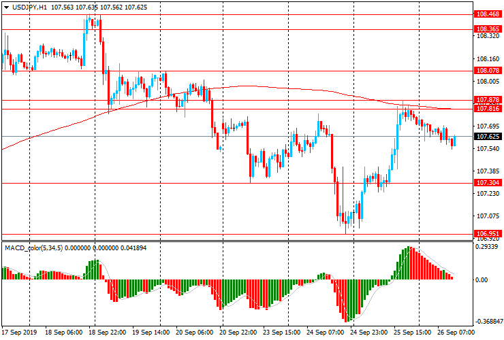
Task: Select the 107.816 red price label
Action: pos(488,109)
